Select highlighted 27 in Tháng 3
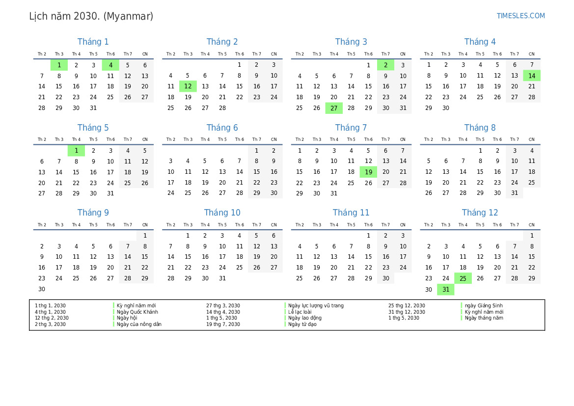The image size is (574, 406). tap(334, 108)
